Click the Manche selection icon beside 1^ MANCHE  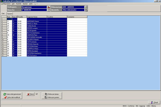click(49, 10)
